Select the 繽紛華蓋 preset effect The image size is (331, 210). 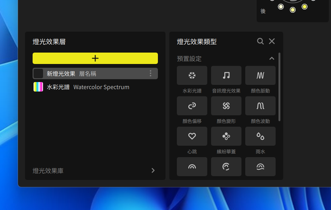coord(226,136)
